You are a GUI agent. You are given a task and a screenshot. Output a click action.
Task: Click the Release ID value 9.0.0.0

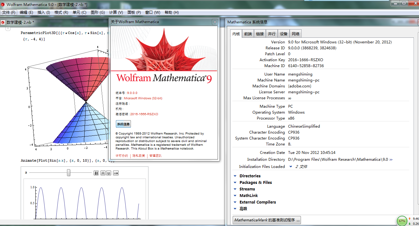pyautogui.click(x=312, y=48)
